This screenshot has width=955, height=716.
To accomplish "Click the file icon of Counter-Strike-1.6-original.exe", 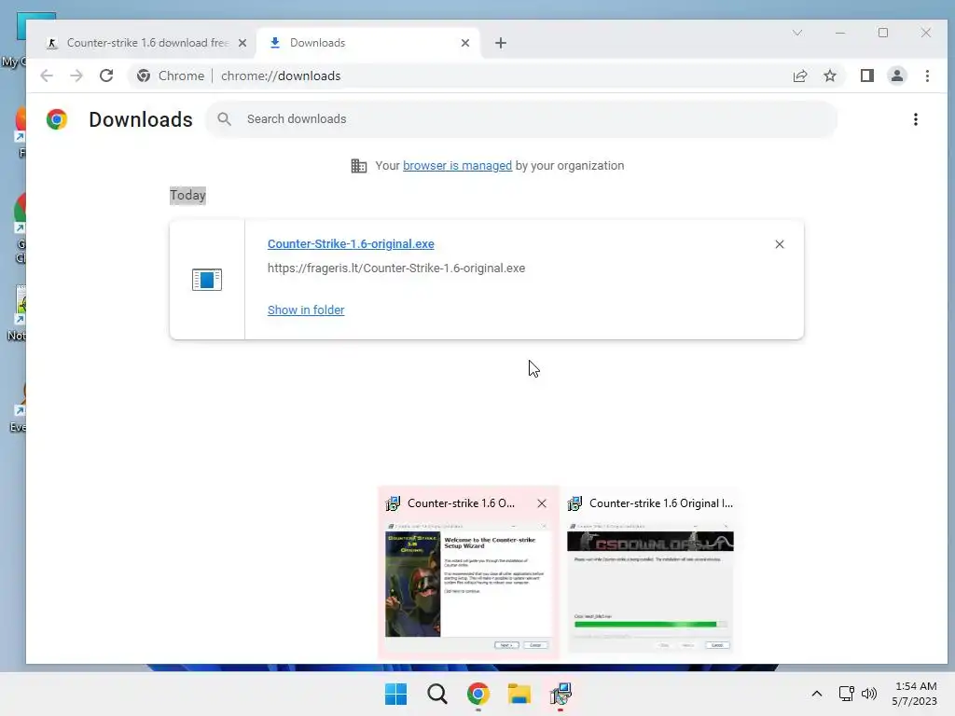I will (x=207, y=280).
